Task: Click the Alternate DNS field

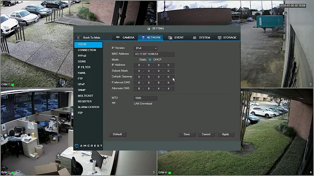Action: 154,89
